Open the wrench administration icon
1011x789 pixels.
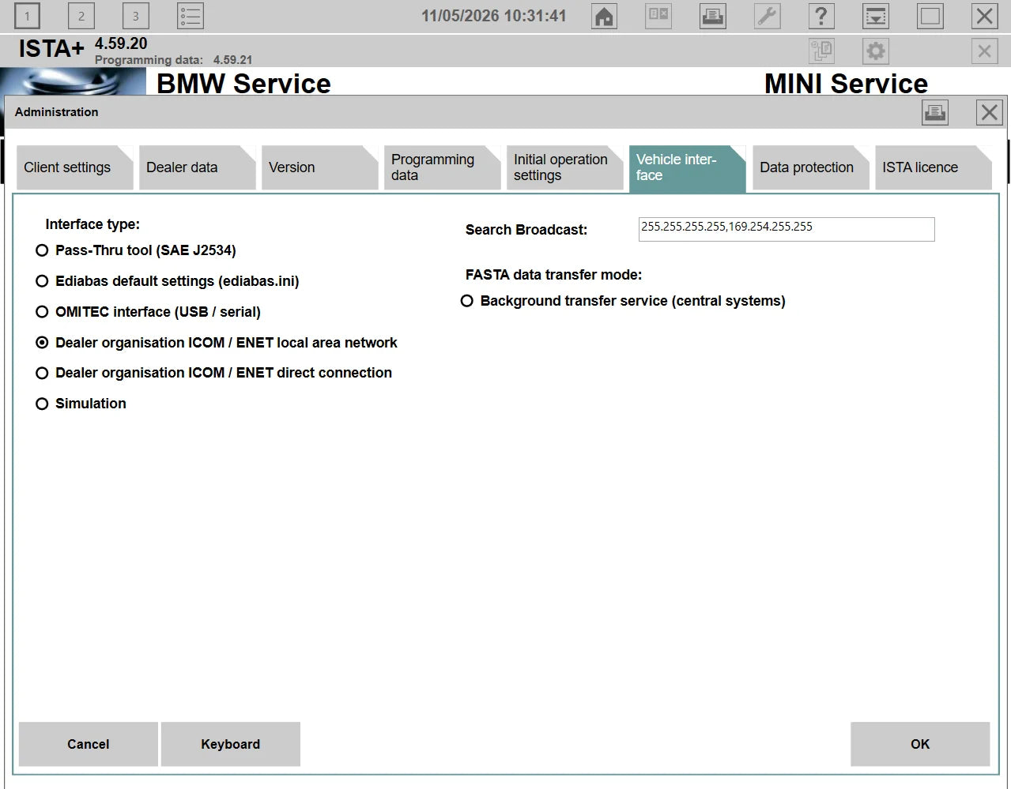[767, 16]
